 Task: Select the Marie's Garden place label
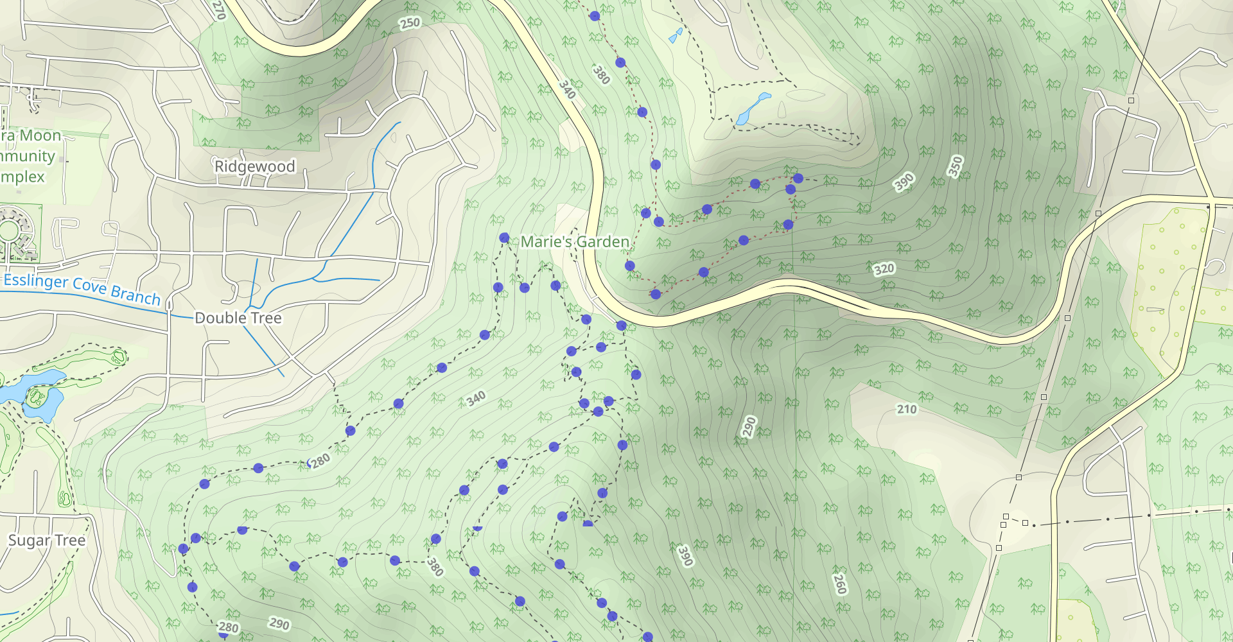(575, 241)
